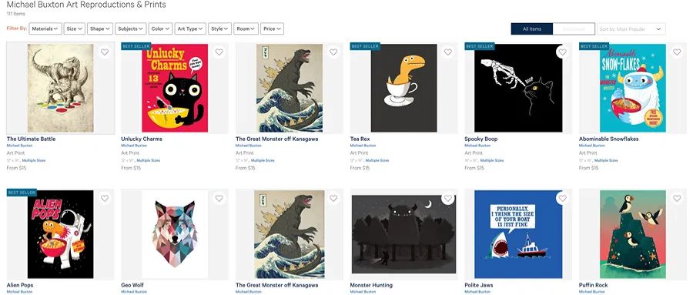This screenshot has height=295, width=693.
Task: Favorite Abominable Snowflakes with heart icon
Action: pyautogui.click(x=677, y=52)
